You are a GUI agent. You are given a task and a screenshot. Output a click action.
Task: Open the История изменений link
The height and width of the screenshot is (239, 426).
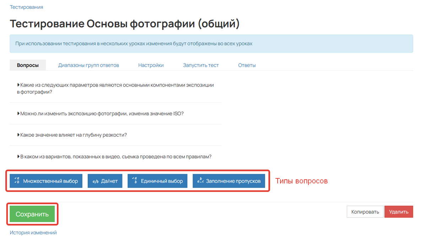[33, 233]
